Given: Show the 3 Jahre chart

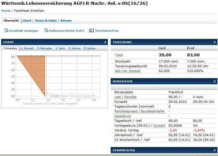Looking at the screenshot, I should [74, 48].
